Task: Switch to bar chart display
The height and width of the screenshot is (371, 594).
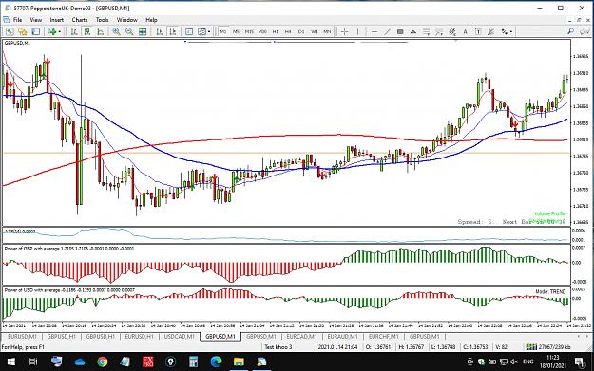Action: (x=74, y=31)
